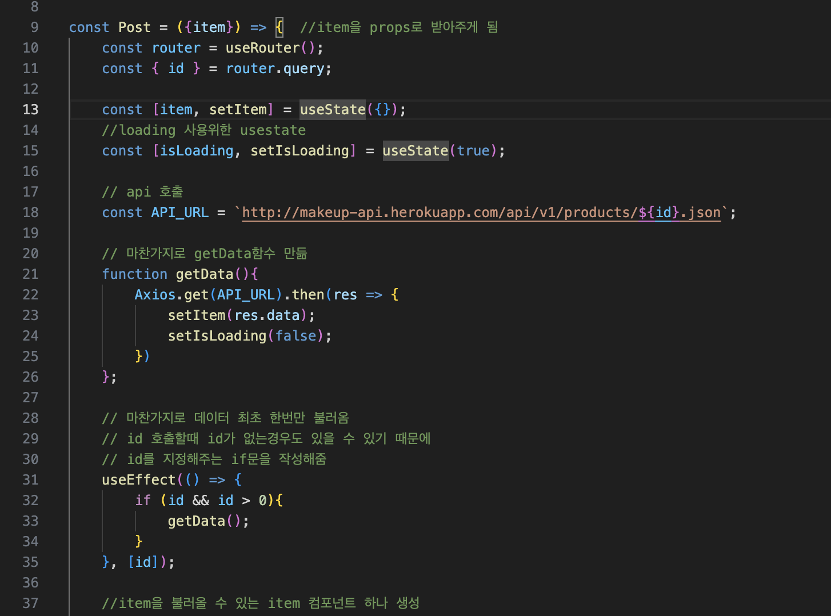The image size is (831, 616).
Task: Select the res parameter on line 22
Action: [345, 295]
